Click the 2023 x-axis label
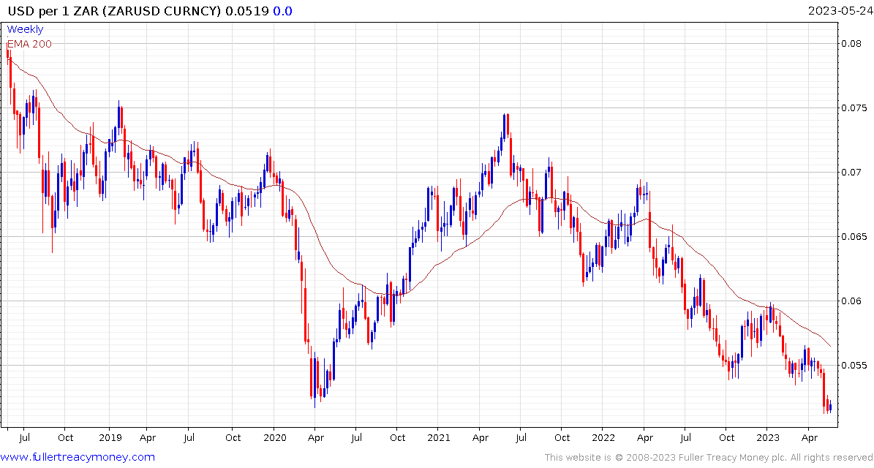 pyautogui.click(x=767, y=437)
